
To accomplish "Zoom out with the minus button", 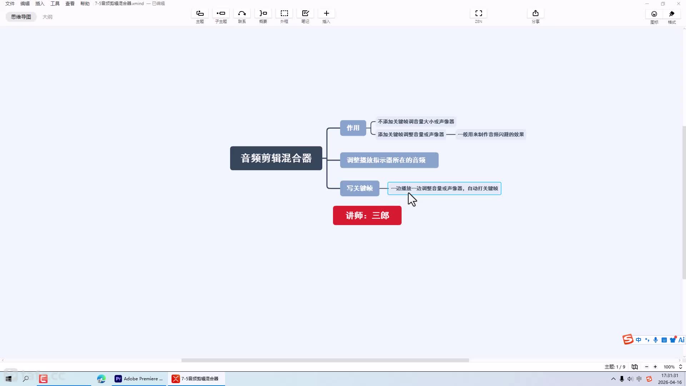I will coord(646,367).
